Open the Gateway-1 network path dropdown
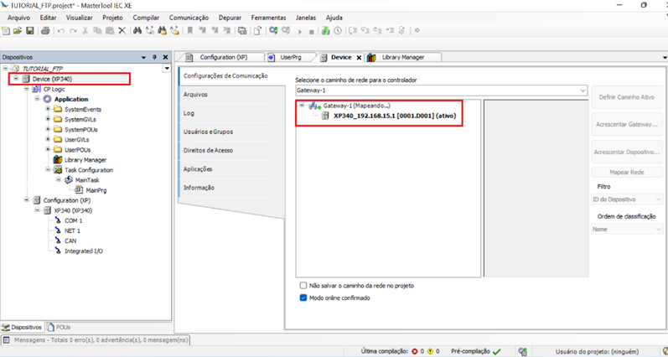 tap(582, 90)
